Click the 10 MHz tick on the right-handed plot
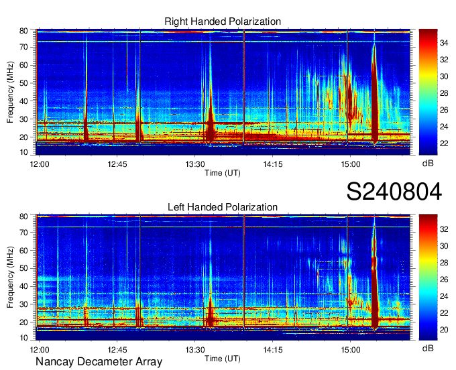 pos(23,152)
